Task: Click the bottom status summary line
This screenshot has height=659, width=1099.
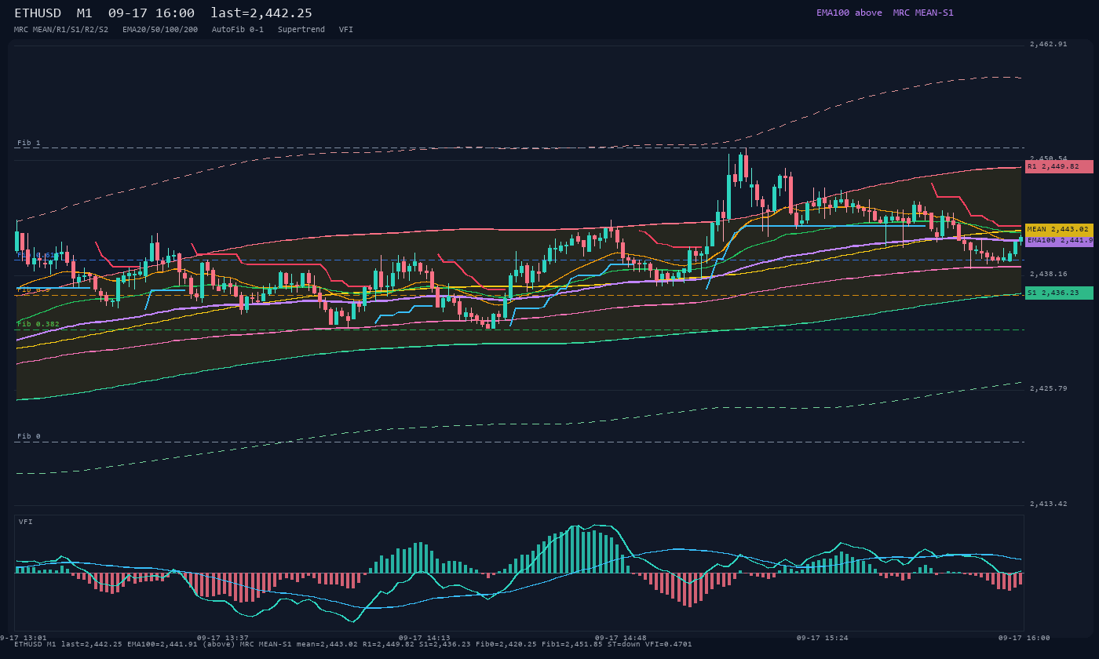Action: tap(353, 644)
